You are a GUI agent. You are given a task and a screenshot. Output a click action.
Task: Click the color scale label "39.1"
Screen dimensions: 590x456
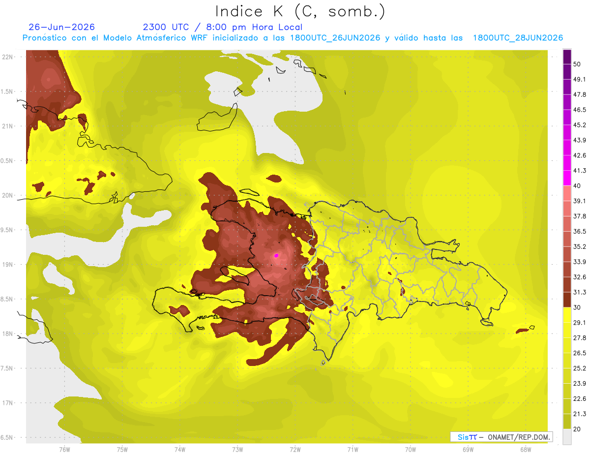(580, 201)
